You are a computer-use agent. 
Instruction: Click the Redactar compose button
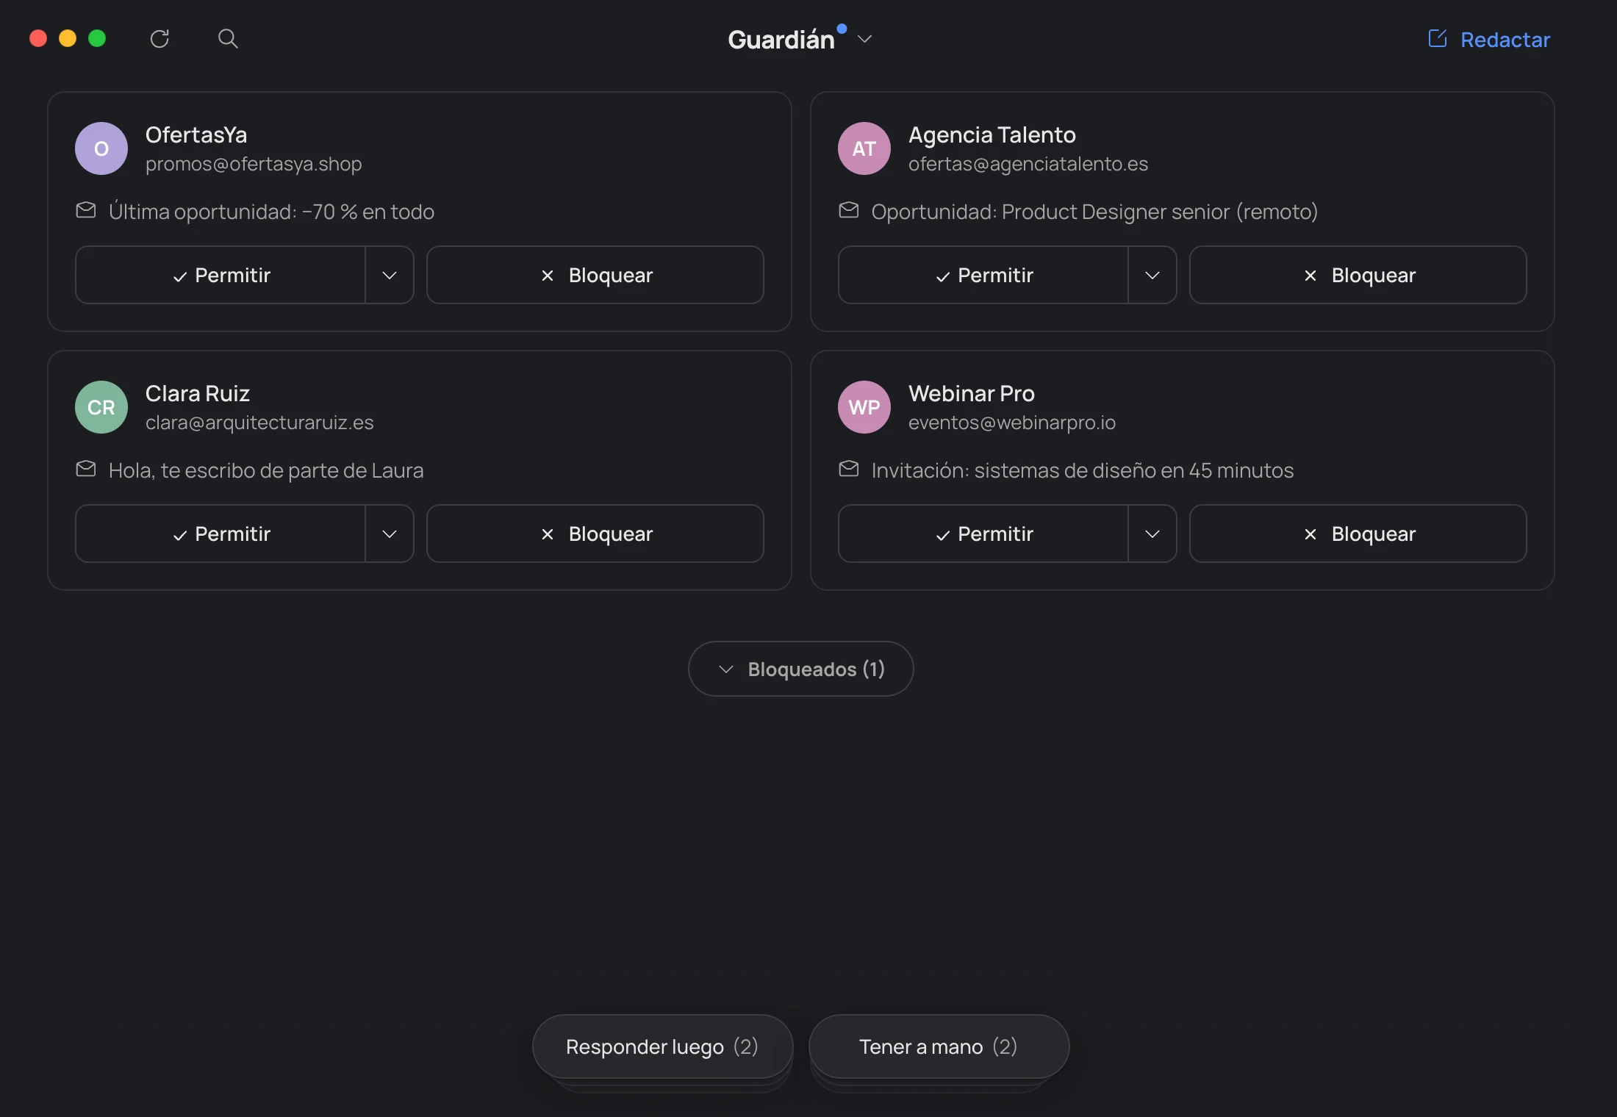(x=1489, y=39)
